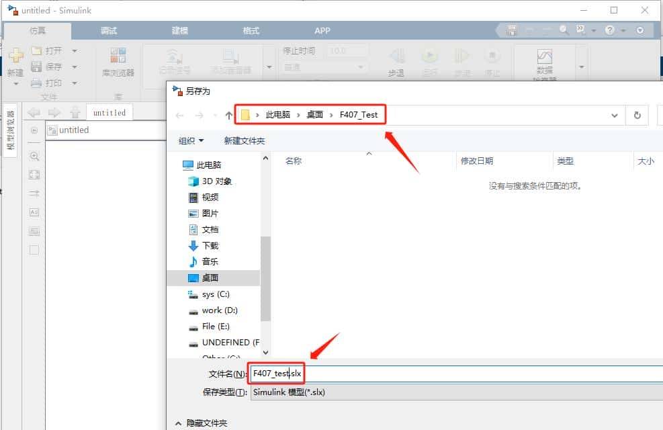The width and height of the screenshot is (663, 430).
Task: Open the Simulink Library Browser
Action: (x=118, y=60)
